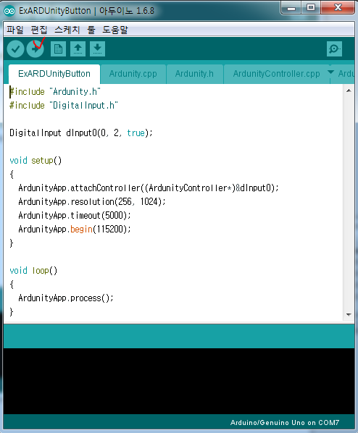Maximize the Arduino IDE window
The image size is (358, 433).
pyautogui.click(x=311, y=8)
